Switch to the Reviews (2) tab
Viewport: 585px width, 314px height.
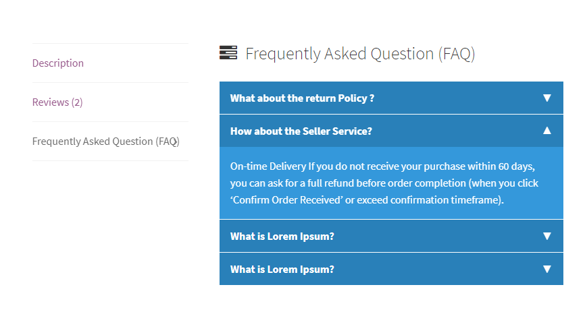point(57,102)
